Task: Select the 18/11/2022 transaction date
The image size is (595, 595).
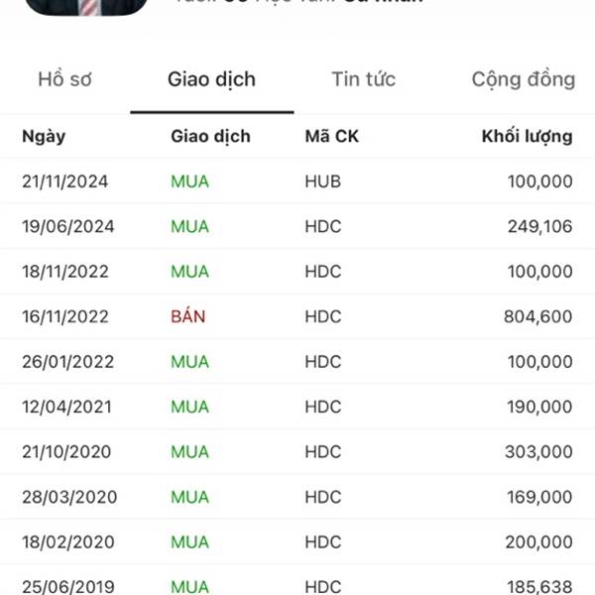Action: point(65,272)
